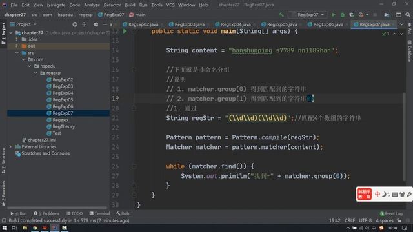Open the Refactor menu
The height and width of the screenshot is (232, 413).
coord(112,5)
